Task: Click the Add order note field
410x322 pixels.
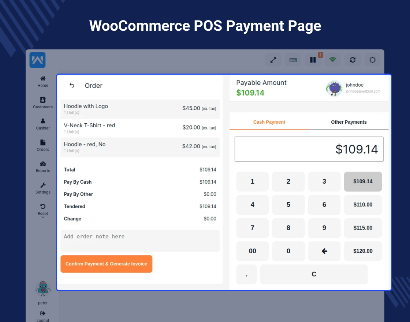Action: (140, 240)
